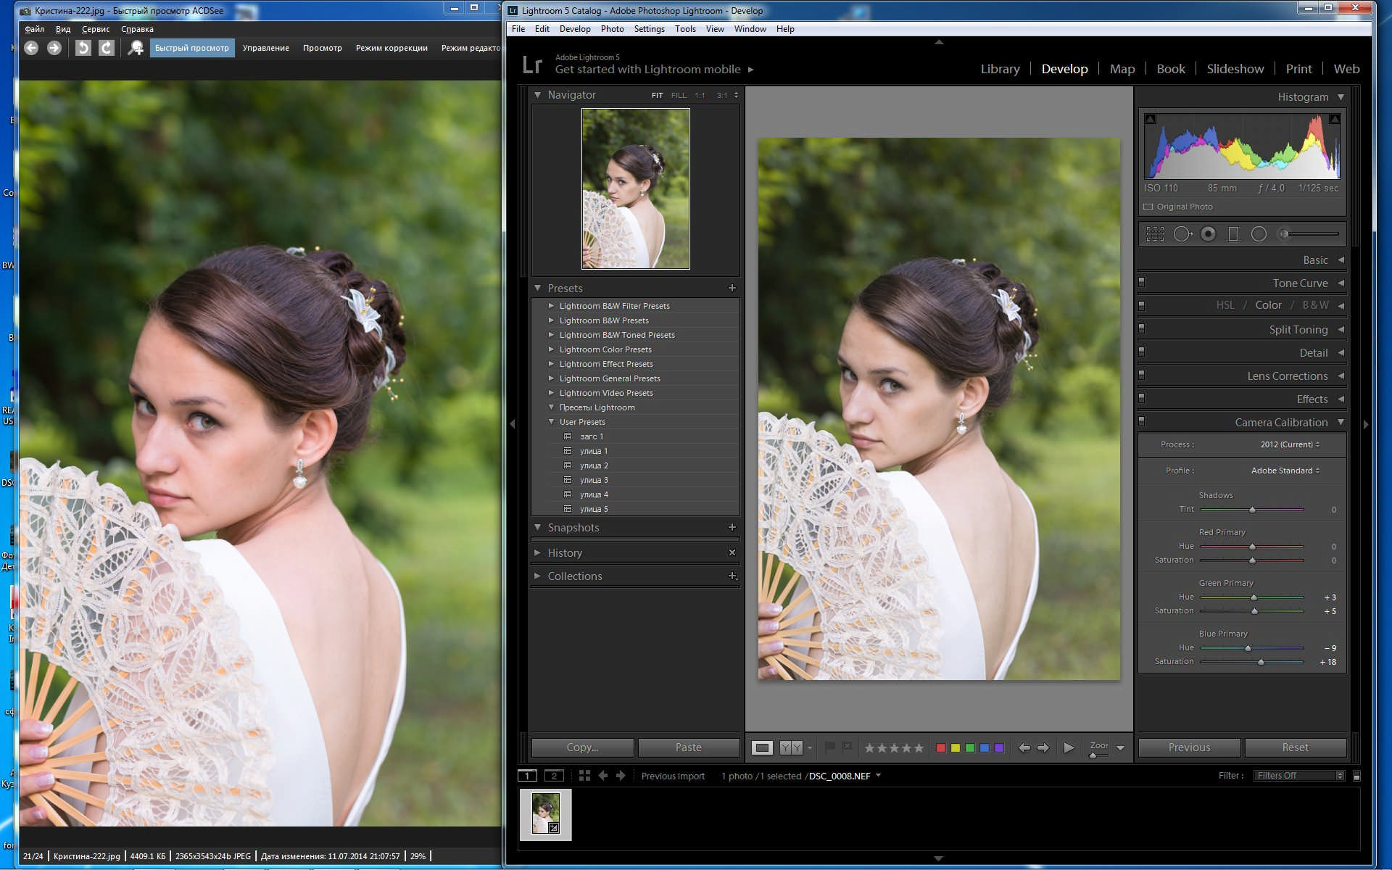Switch to the Print module
The image size is (1392, 870).
pyautogui.click(x=1298, y=69)
